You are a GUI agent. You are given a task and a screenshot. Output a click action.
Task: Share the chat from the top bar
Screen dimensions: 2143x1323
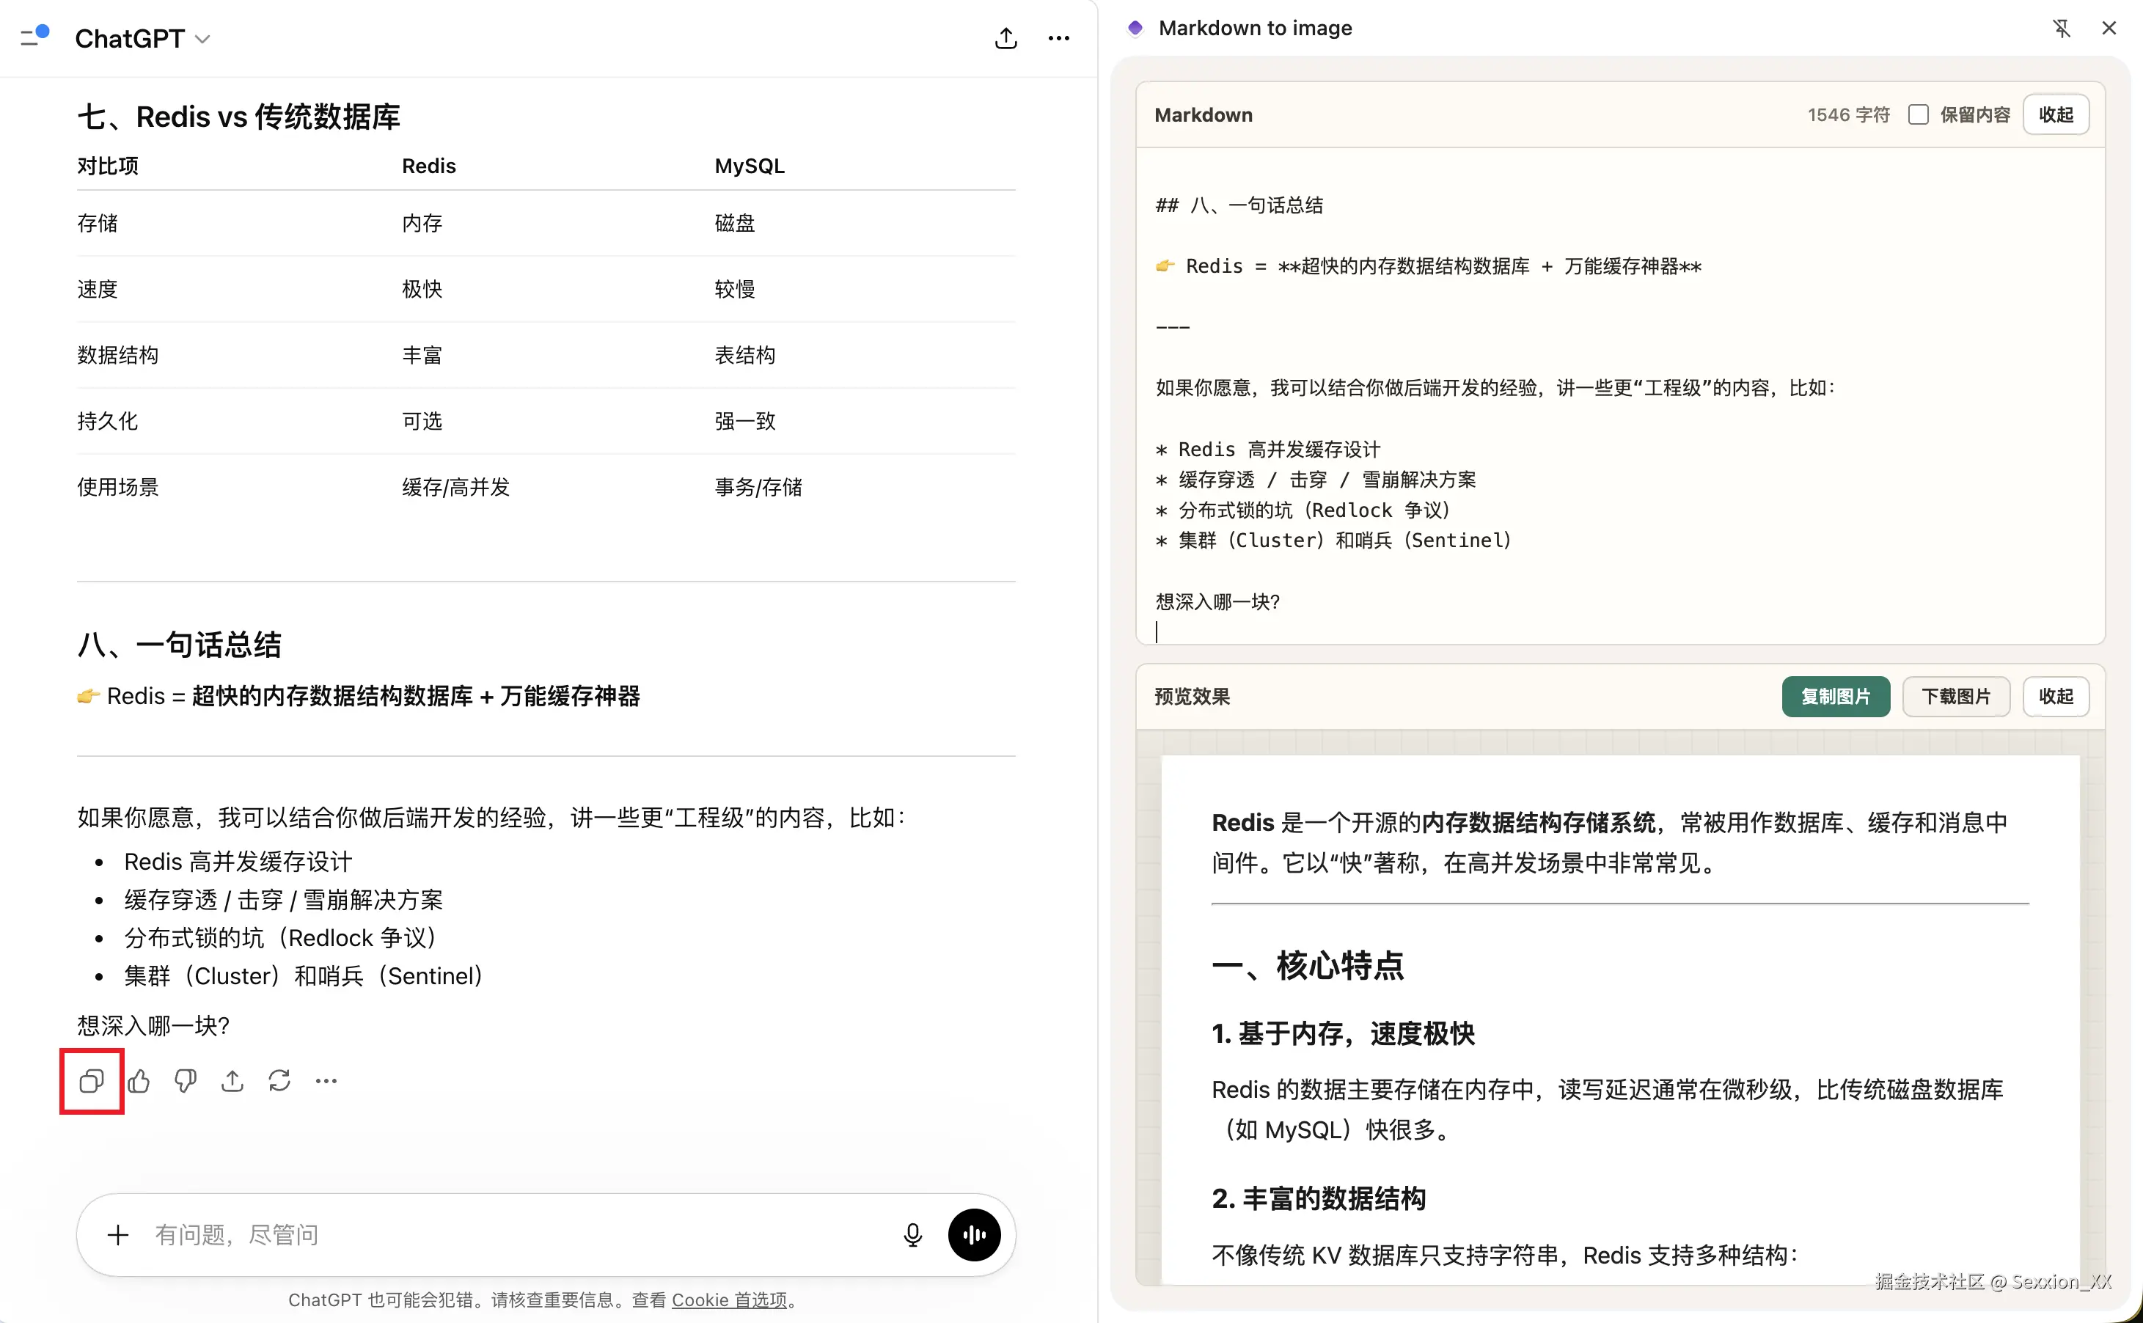point(1006,38)
